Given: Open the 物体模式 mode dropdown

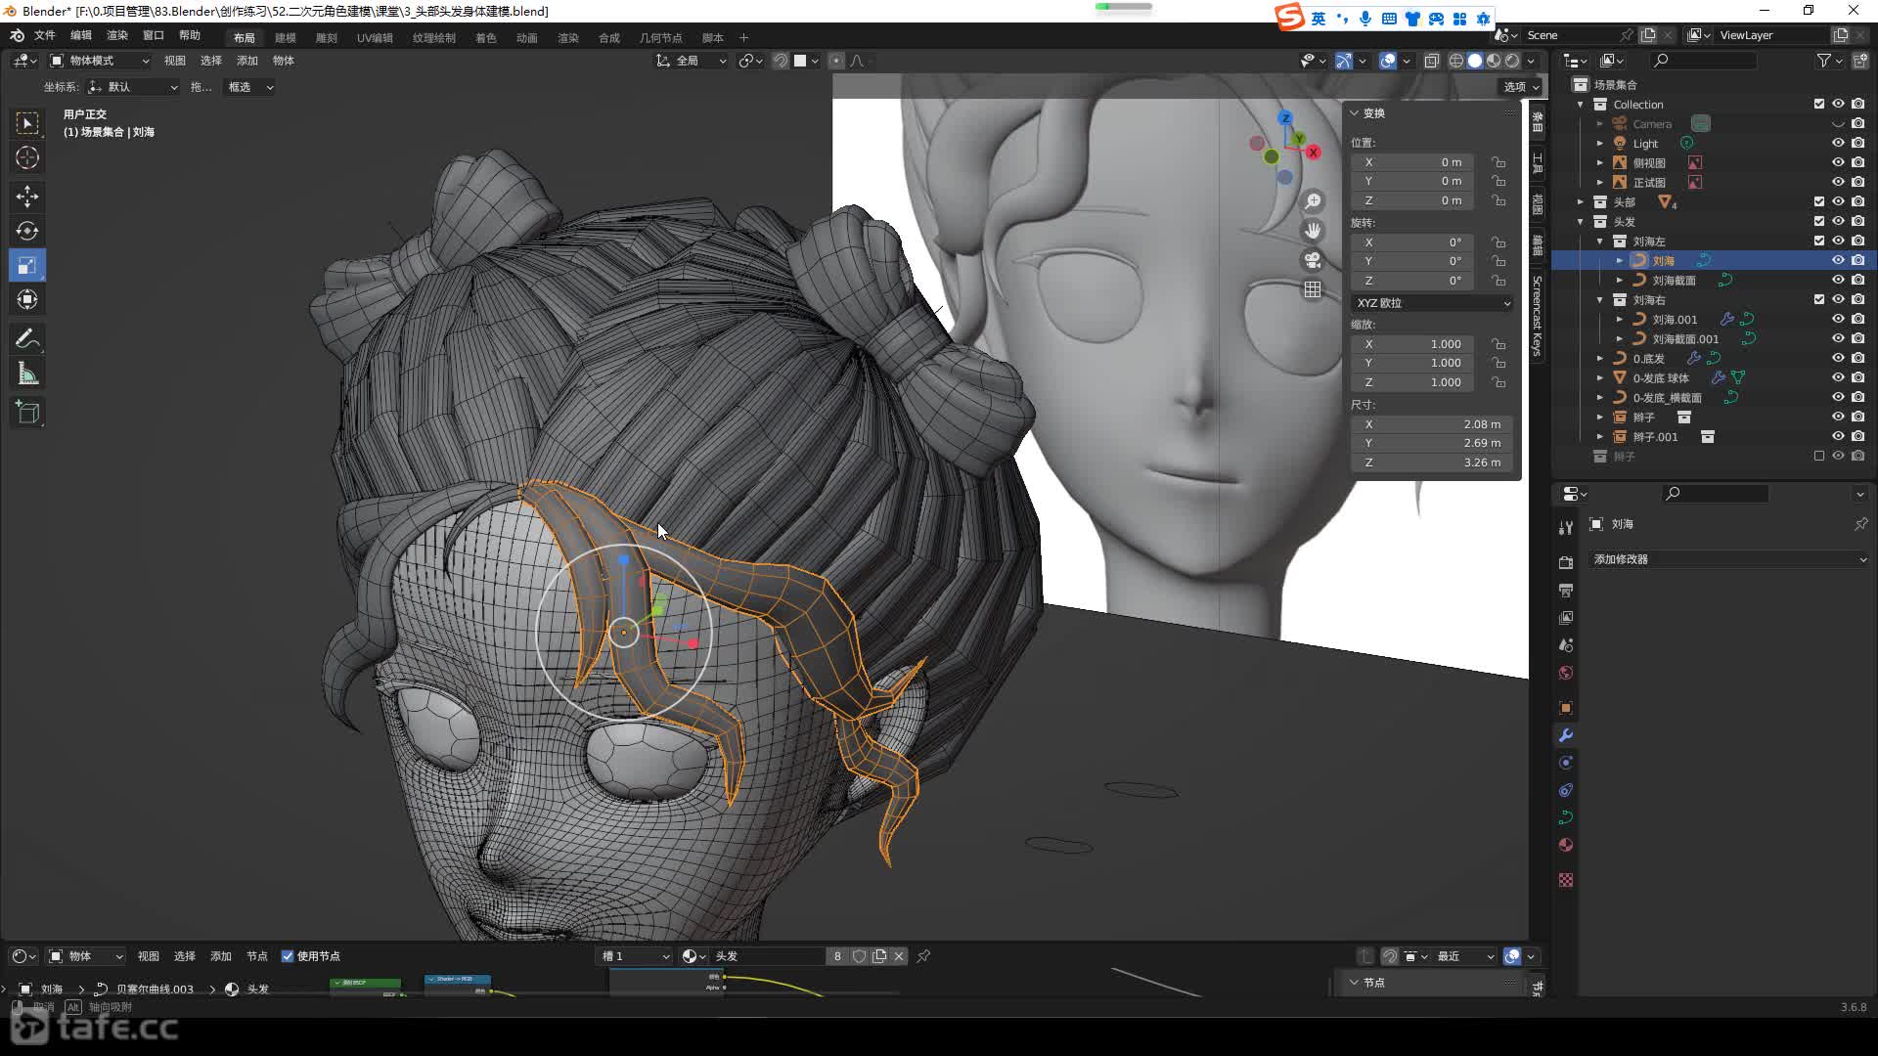Looking at the screenshot, I should pos(100,61).
